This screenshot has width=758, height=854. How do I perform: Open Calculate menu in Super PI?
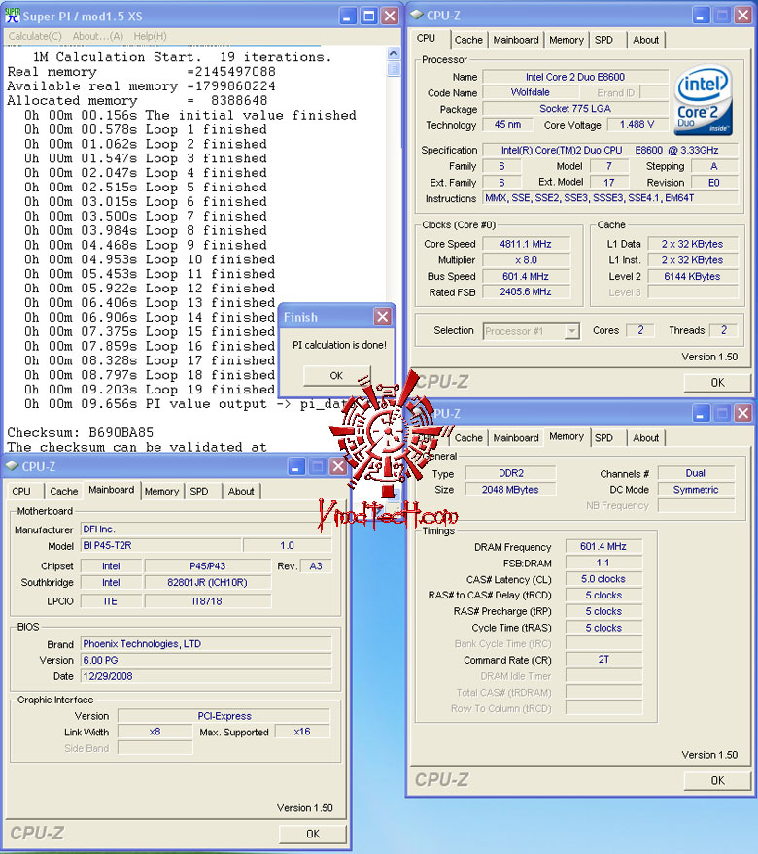(x=35, y=36)
